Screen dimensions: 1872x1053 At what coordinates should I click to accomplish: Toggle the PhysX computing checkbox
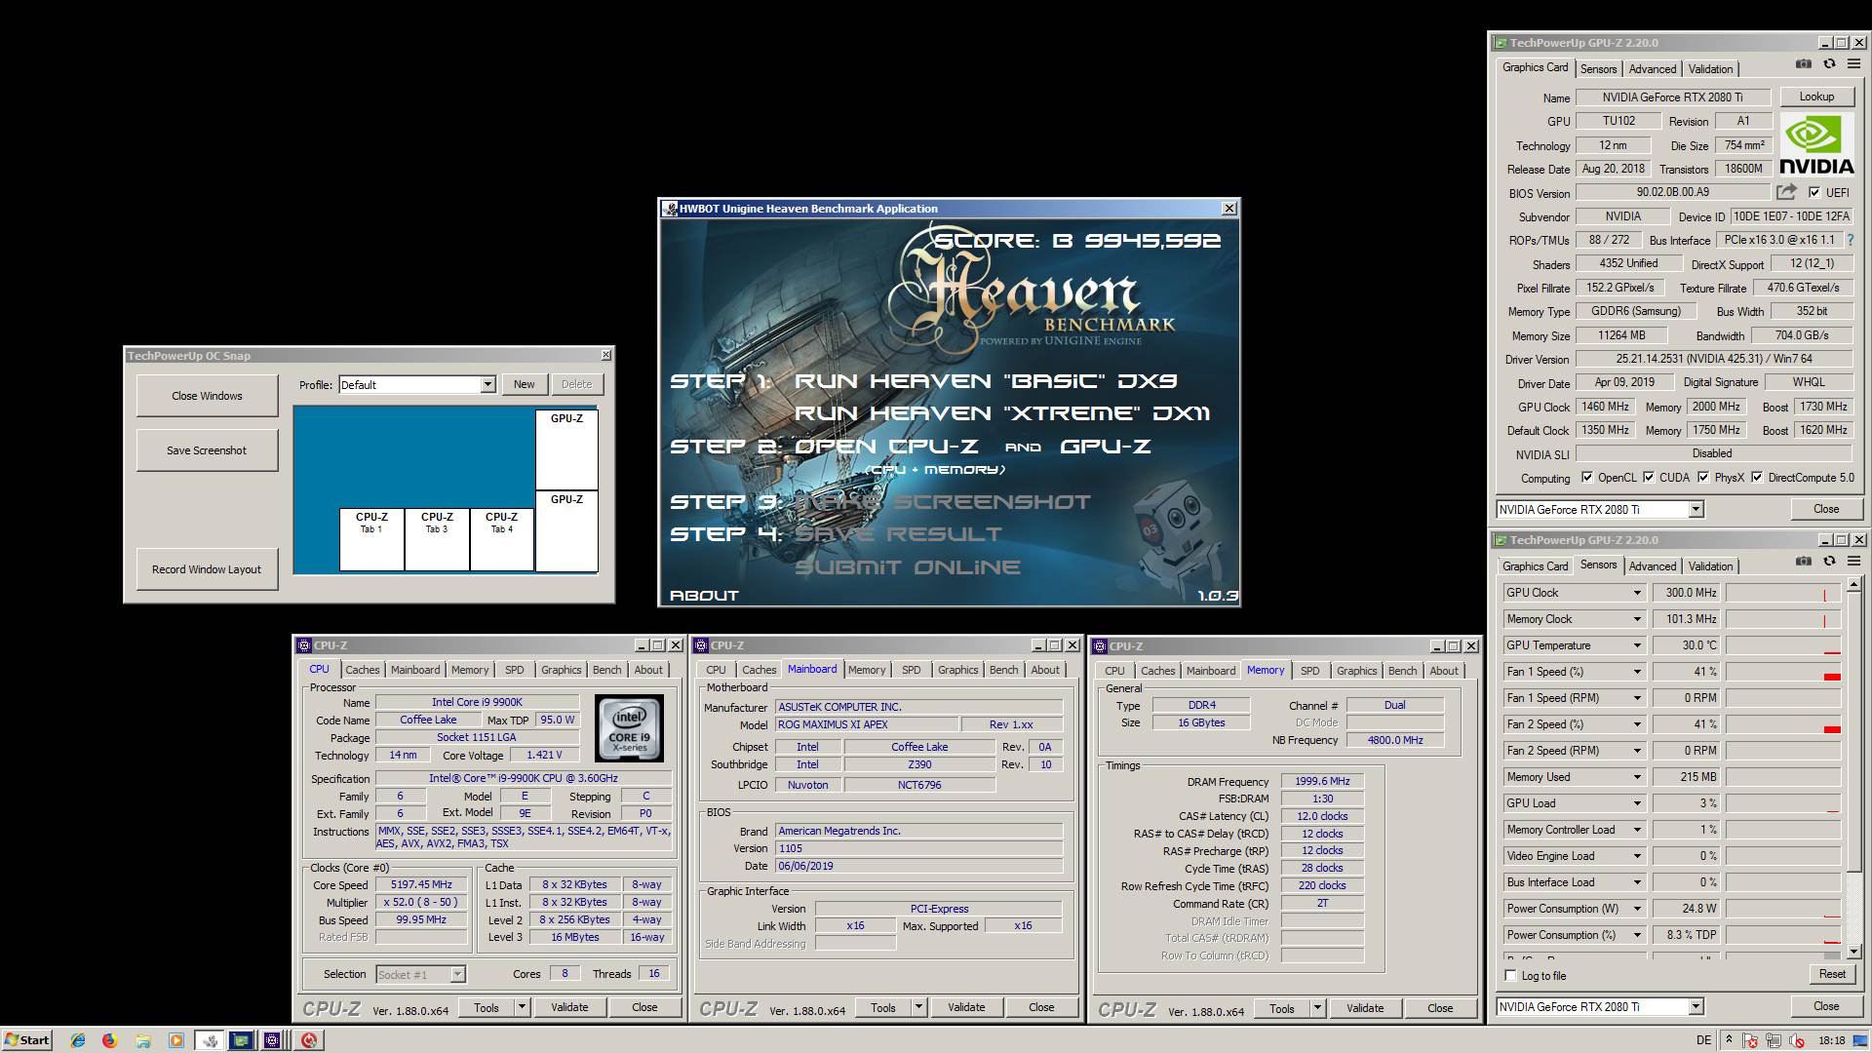(x=1703, y=478)
